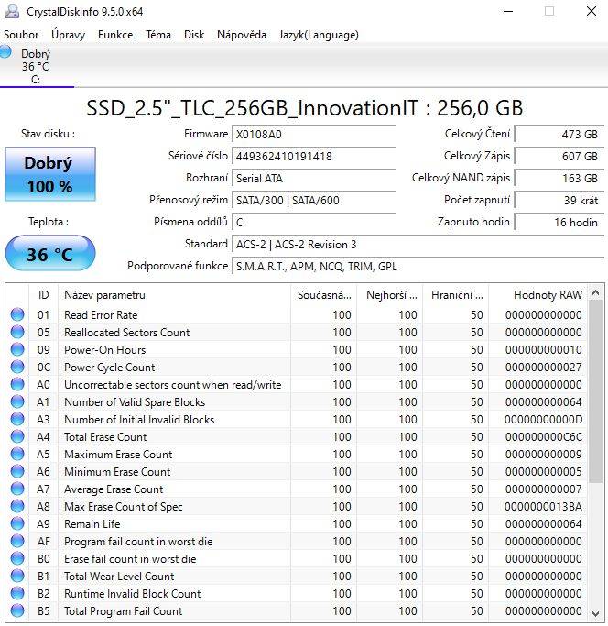Click the Celkový Čtení value 473 GB

click(x=559, y=134)
